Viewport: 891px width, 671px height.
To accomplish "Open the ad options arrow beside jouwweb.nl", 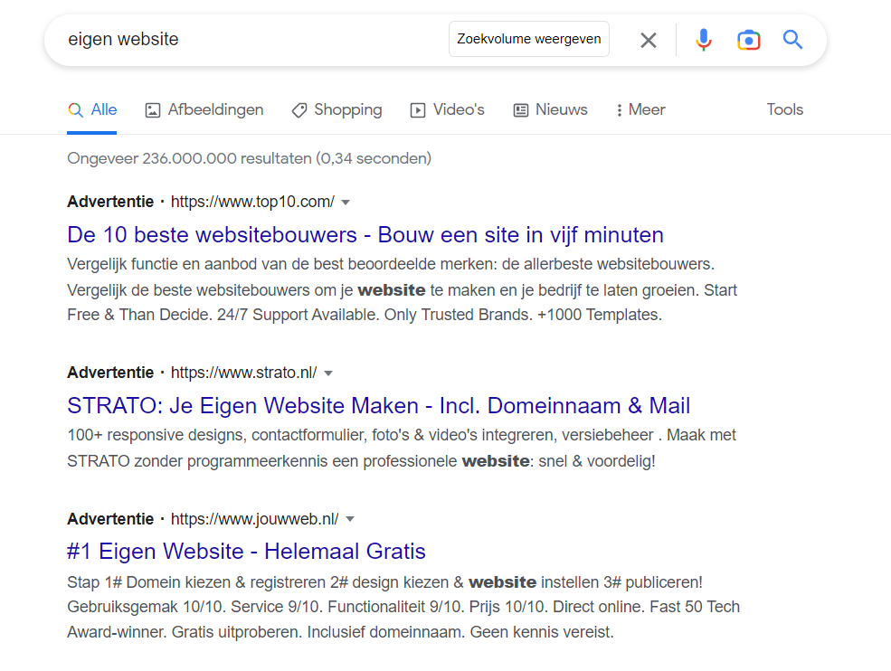I will (x=350, y=519).
